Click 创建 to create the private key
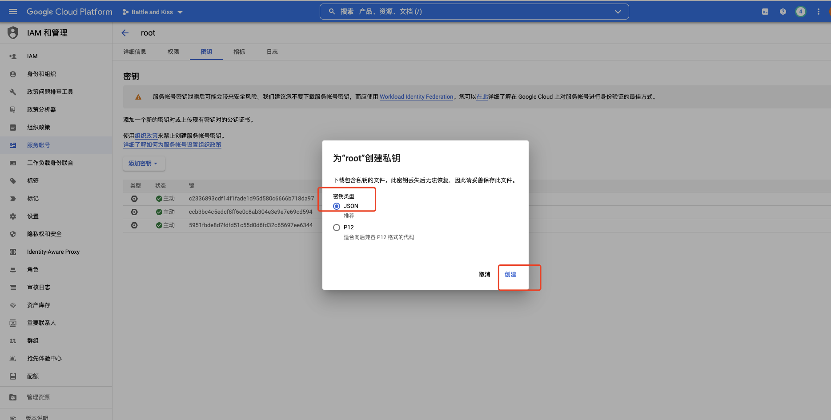Viewport: 831px width, 420px height. click(510, 275)
